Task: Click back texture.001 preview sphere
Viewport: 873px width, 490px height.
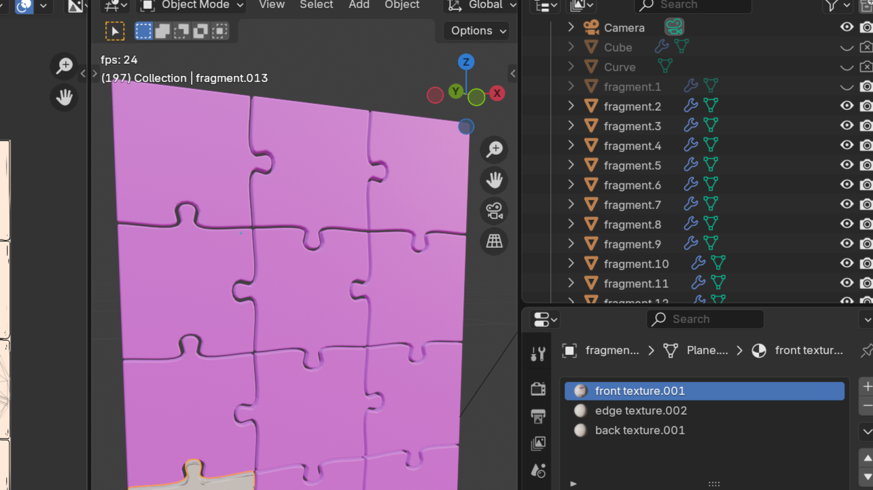Action: (x=580, y=430)
